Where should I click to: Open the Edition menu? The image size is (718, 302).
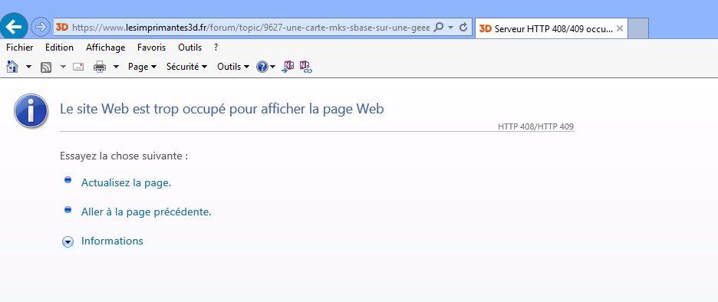[59, 48]
